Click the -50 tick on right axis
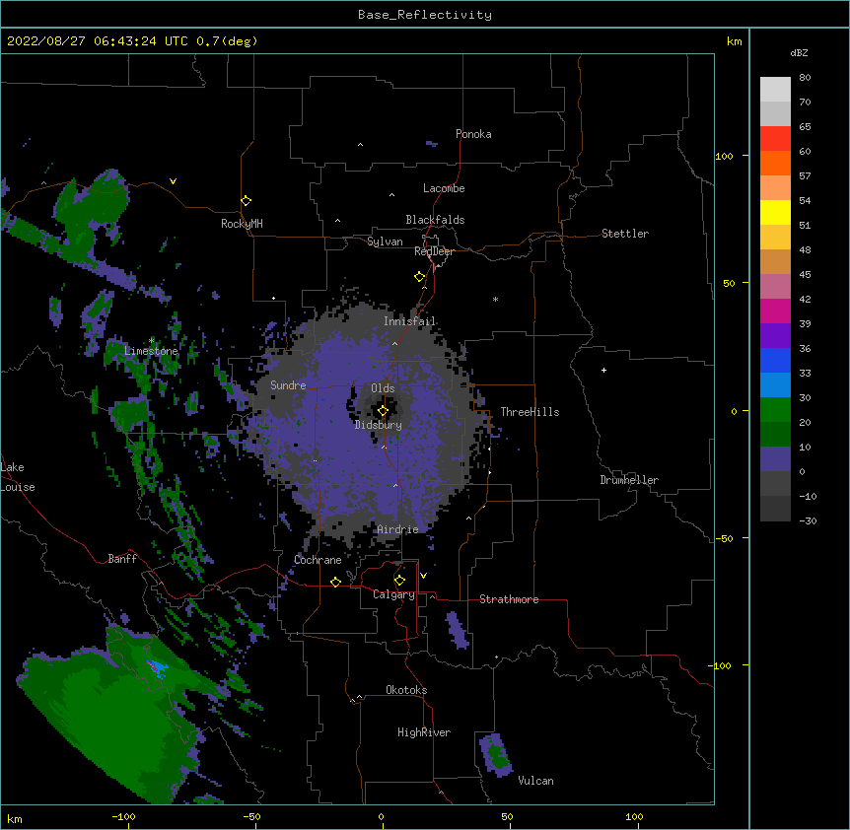 tap(724, 538)
